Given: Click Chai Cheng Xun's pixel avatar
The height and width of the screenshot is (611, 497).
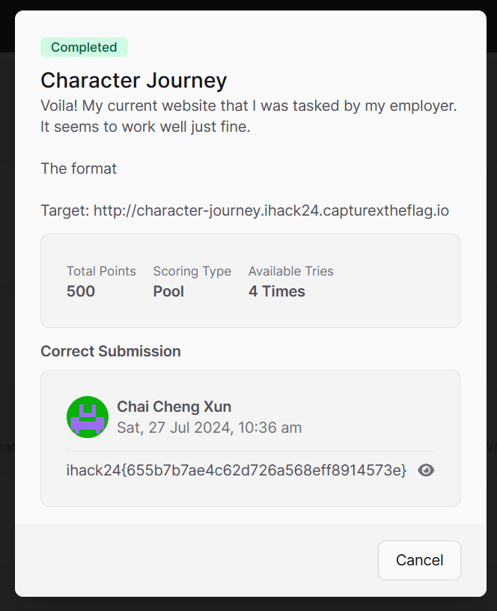Looking at the screenshot, I should 88,417.
